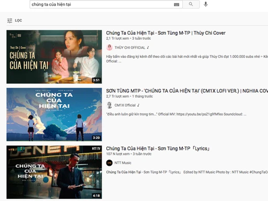The width and height of the screenshot is (268, 201).
Task: Activate voice search microphone icon
Action: [205, 4]
